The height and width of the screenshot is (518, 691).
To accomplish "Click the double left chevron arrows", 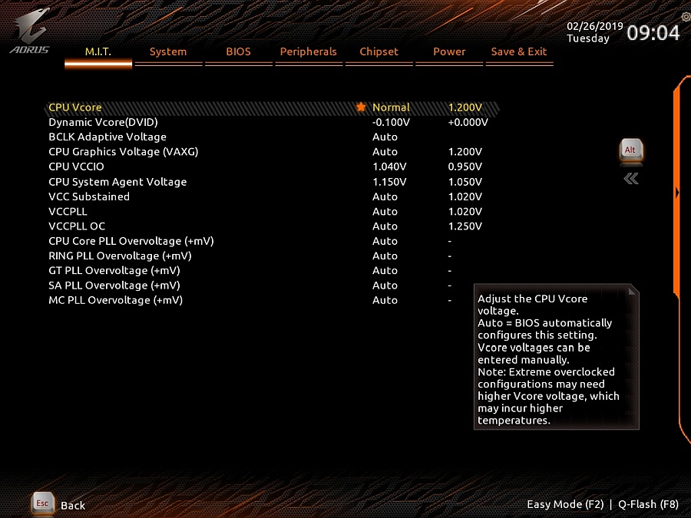I will pos(631,179).
